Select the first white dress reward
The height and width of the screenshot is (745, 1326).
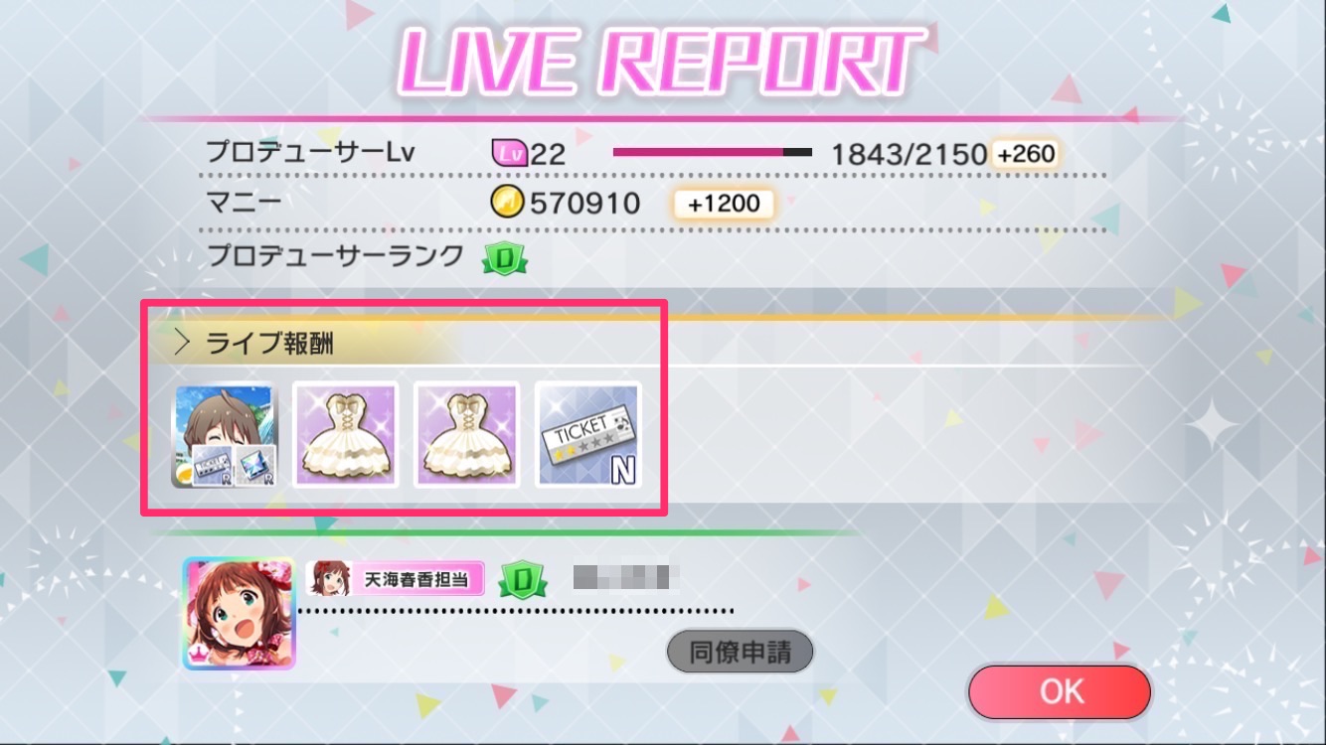tap(346, 434)
